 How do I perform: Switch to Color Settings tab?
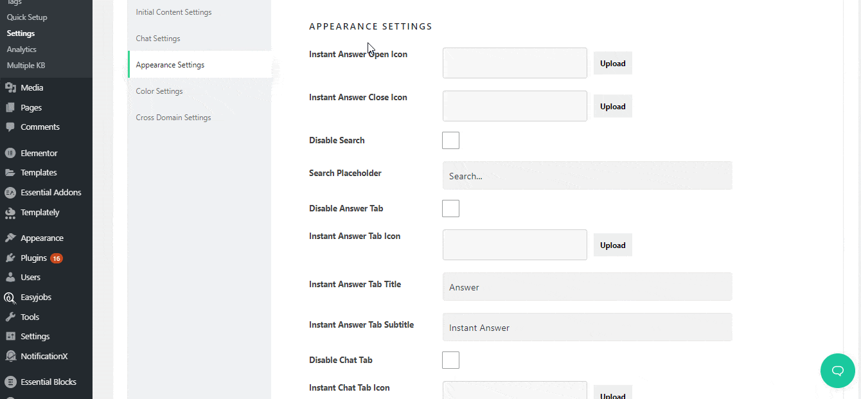159,91
